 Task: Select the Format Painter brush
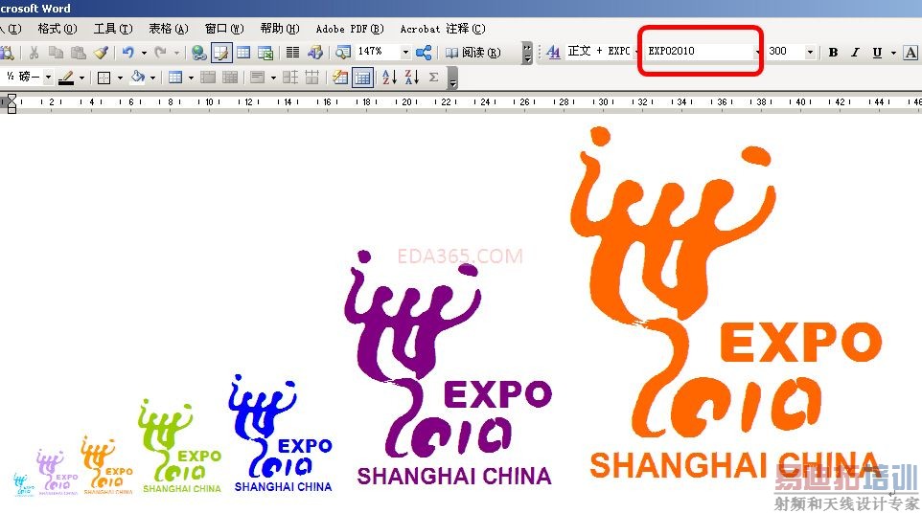click(102, 53)
